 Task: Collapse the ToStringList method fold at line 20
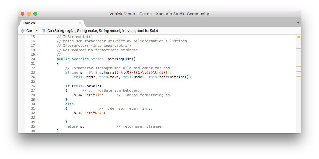pyautogui.click(x=37, y=59)
